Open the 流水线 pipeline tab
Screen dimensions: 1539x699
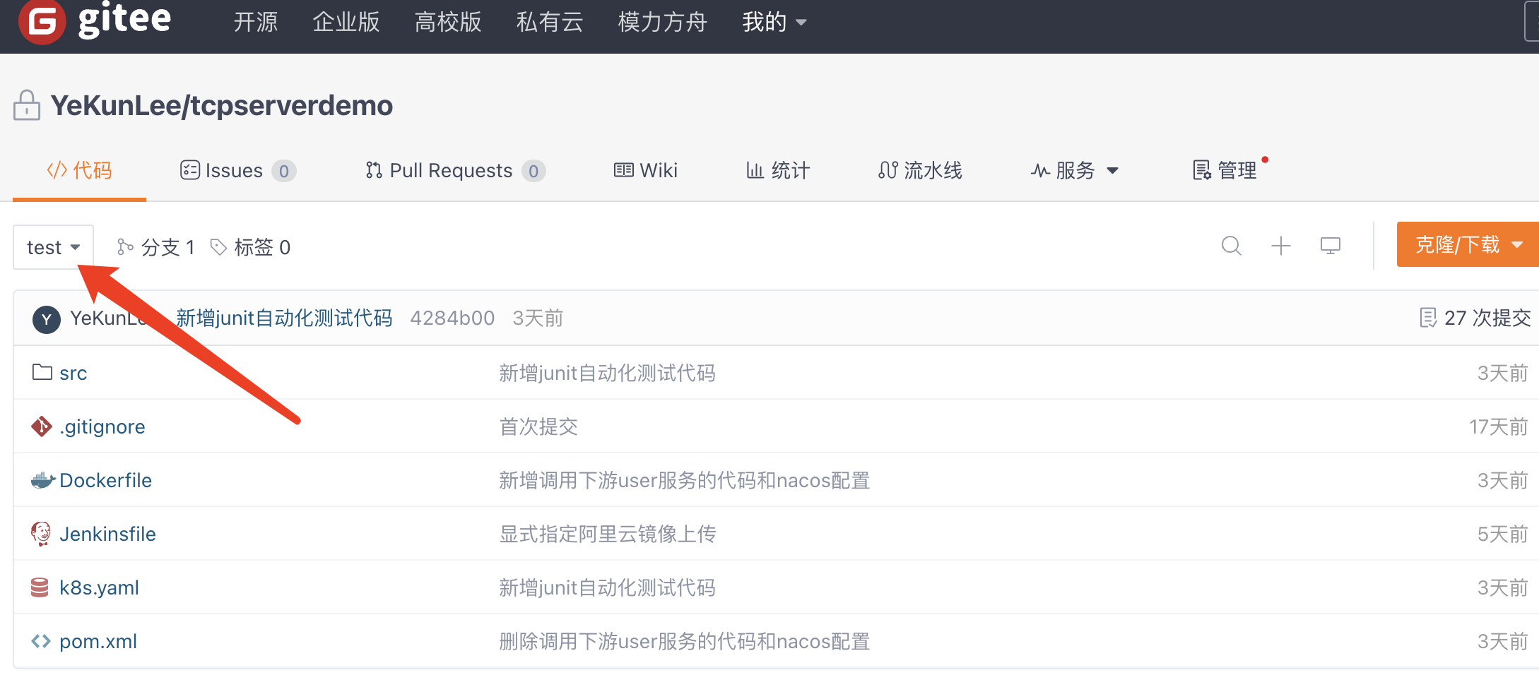point(920,171)
